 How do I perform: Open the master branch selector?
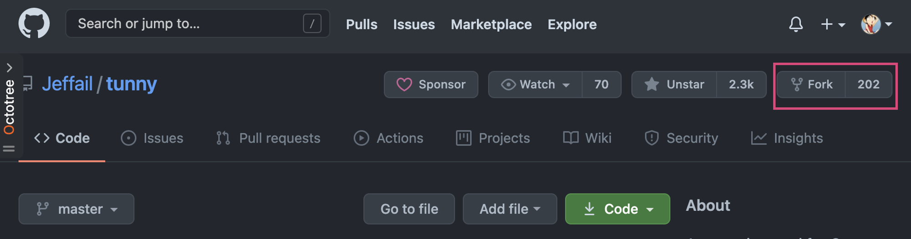[x=77, y=209]
